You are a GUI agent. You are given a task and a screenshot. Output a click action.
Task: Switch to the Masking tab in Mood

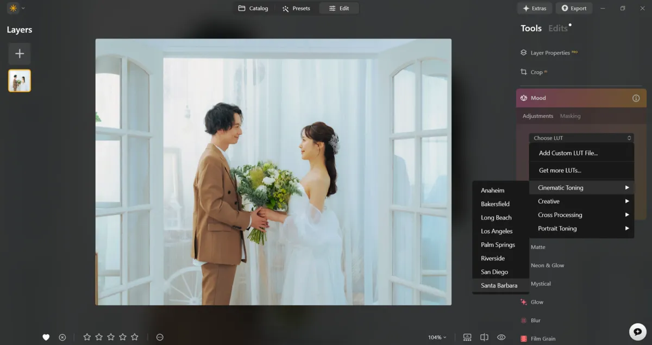(x=569, y=116)
